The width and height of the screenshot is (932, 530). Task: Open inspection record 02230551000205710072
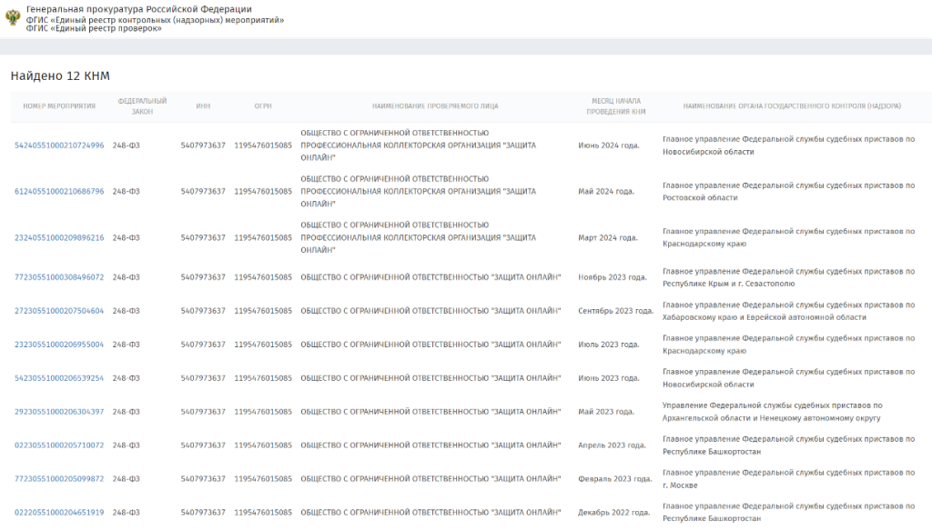pos(59,445)
